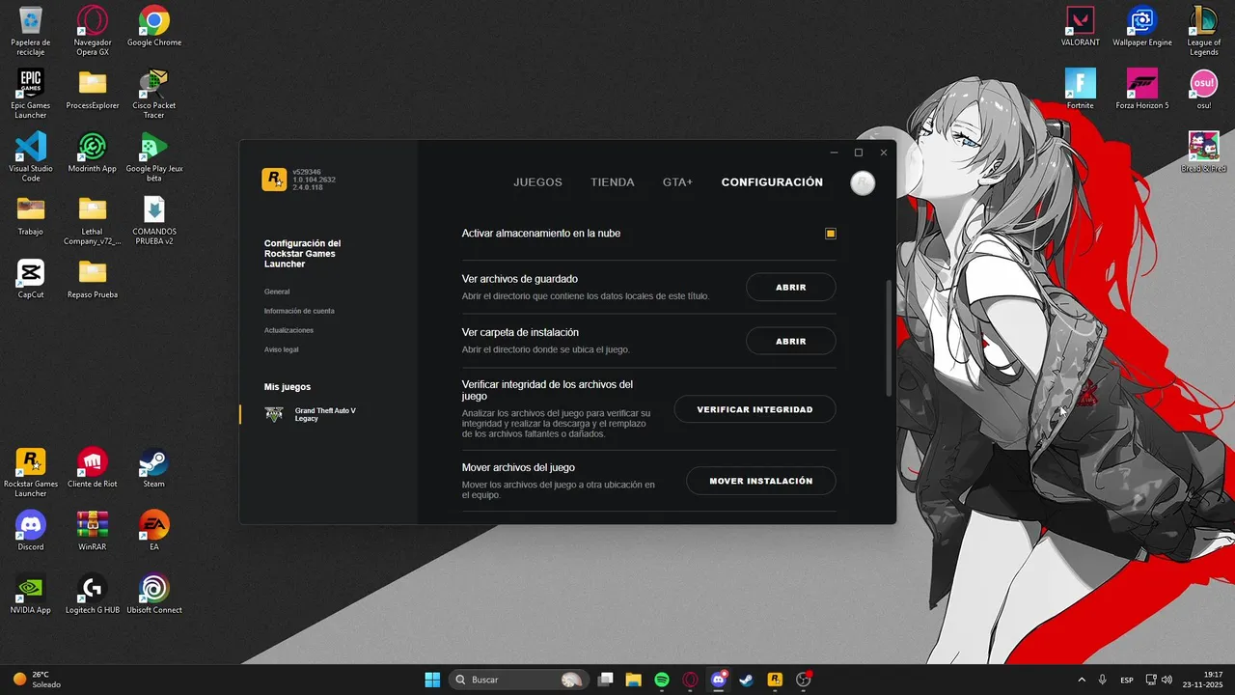Select the Ubisoft Connect desktop icon
The height and width of the screenshot is (695, 1235).
(154, 594)
